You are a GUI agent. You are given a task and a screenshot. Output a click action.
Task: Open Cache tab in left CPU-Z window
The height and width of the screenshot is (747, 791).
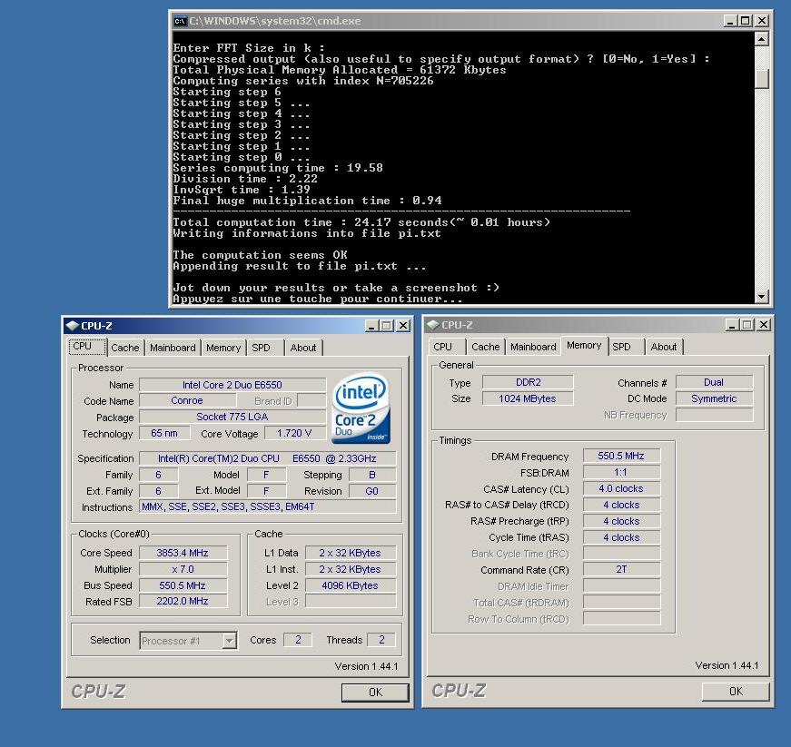tap(125, 348)
